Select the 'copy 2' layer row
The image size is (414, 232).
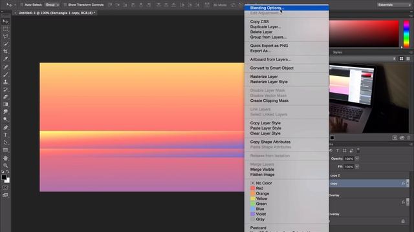coord(369,175)
